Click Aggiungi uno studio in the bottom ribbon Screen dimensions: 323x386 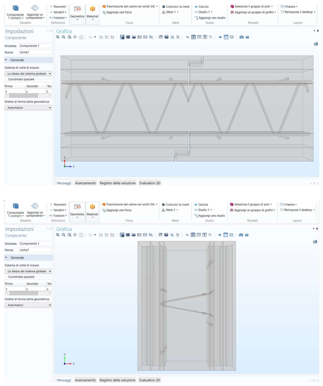pyautogui.click(x=209, y=216)
